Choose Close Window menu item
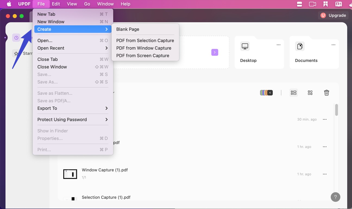Screen dimensions: 352x209 click(73, 67)
